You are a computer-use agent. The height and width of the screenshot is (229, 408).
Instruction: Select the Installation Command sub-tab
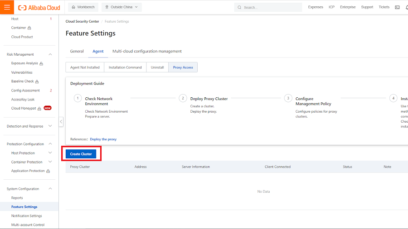point(125,67)
